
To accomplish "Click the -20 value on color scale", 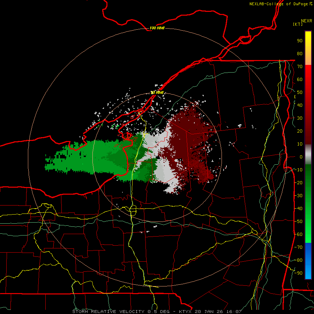I will point(298,183).
